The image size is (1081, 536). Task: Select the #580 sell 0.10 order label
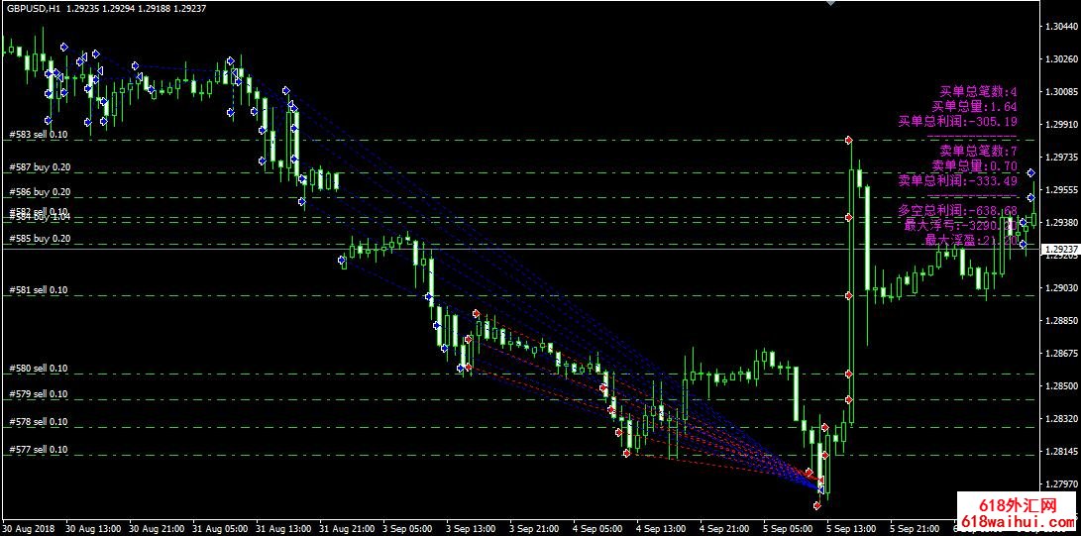39,369
